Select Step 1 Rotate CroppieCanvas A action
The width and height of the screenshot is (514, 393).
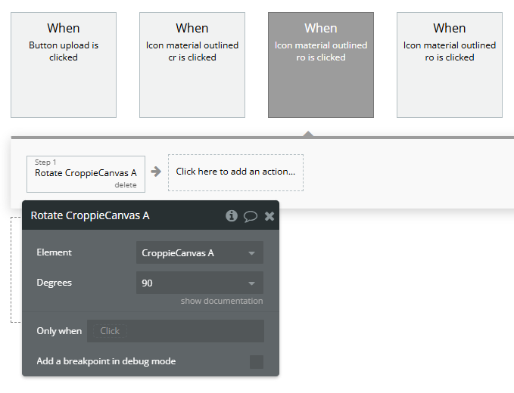[86, 172]
